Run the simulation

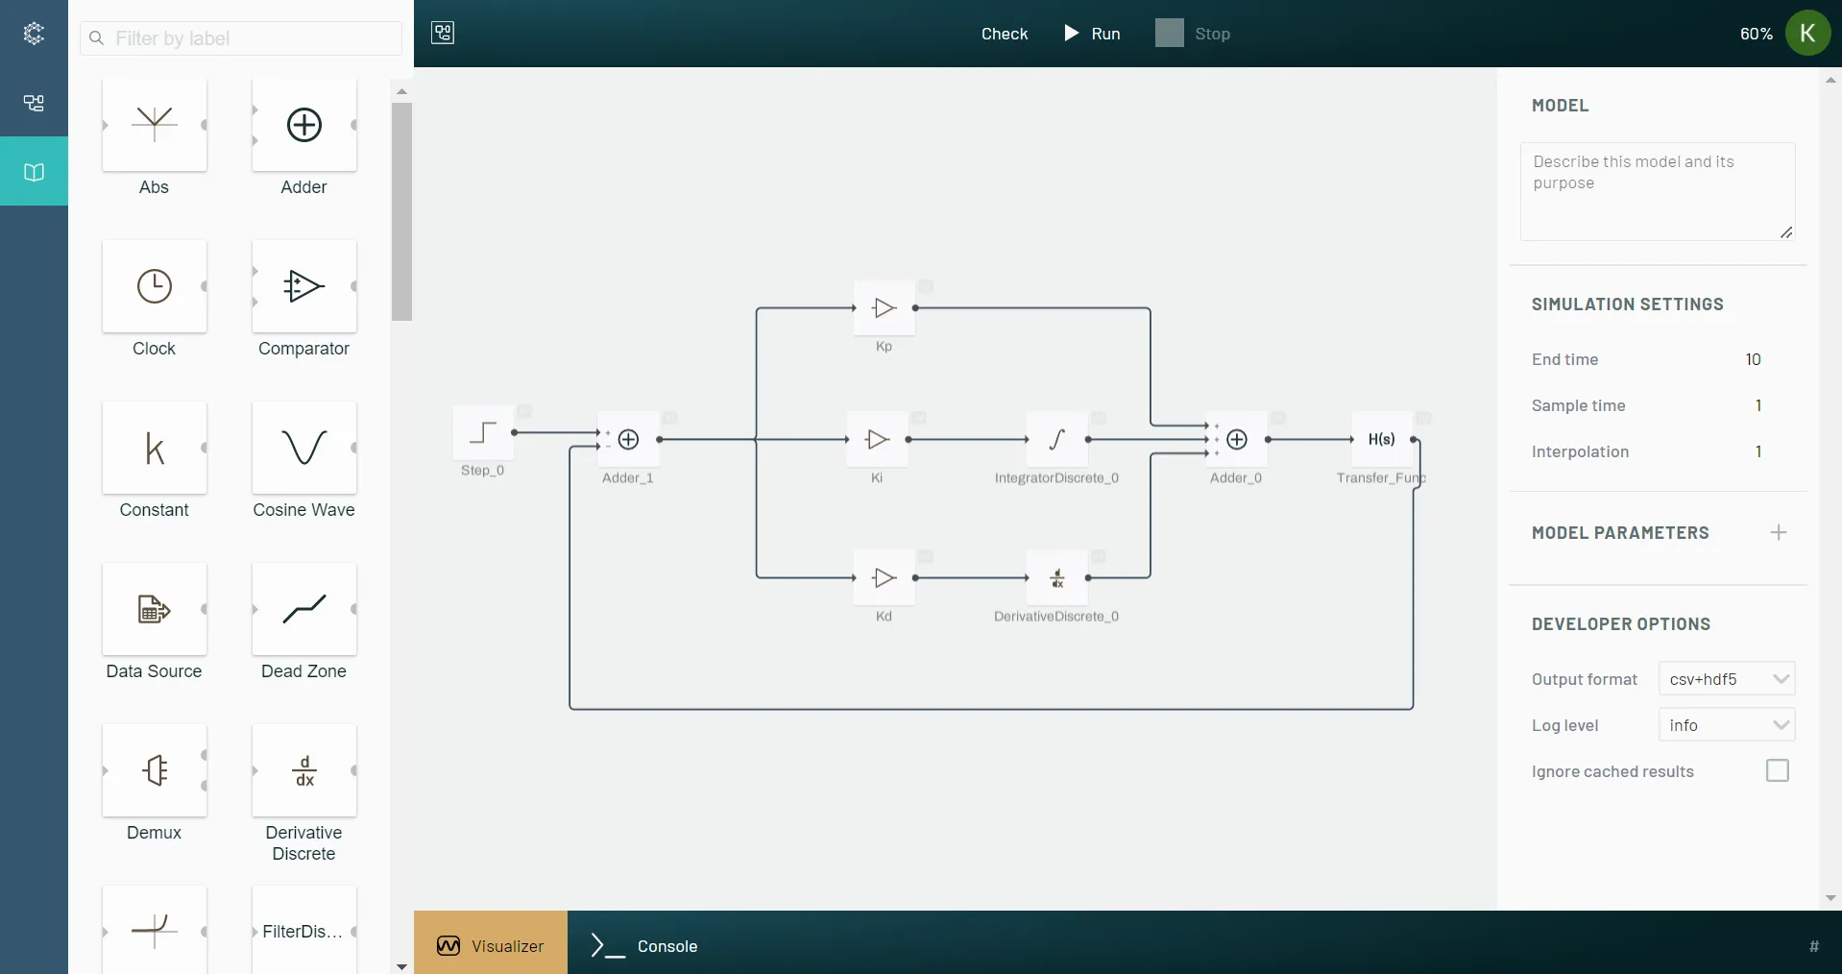pos(1092,33)
